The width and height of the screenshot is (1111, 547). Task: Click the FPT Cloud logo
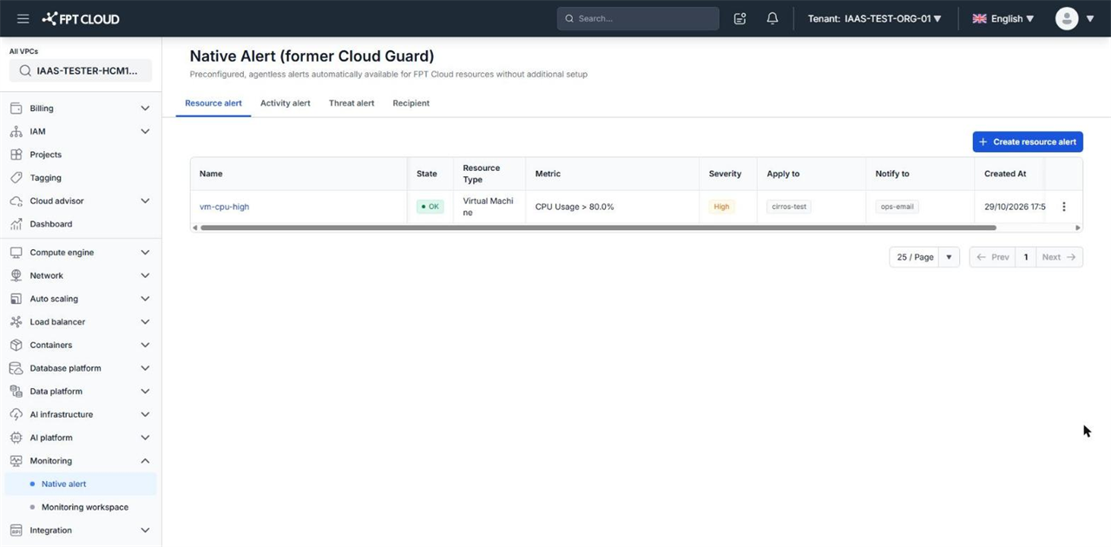[x=81, y=18]
